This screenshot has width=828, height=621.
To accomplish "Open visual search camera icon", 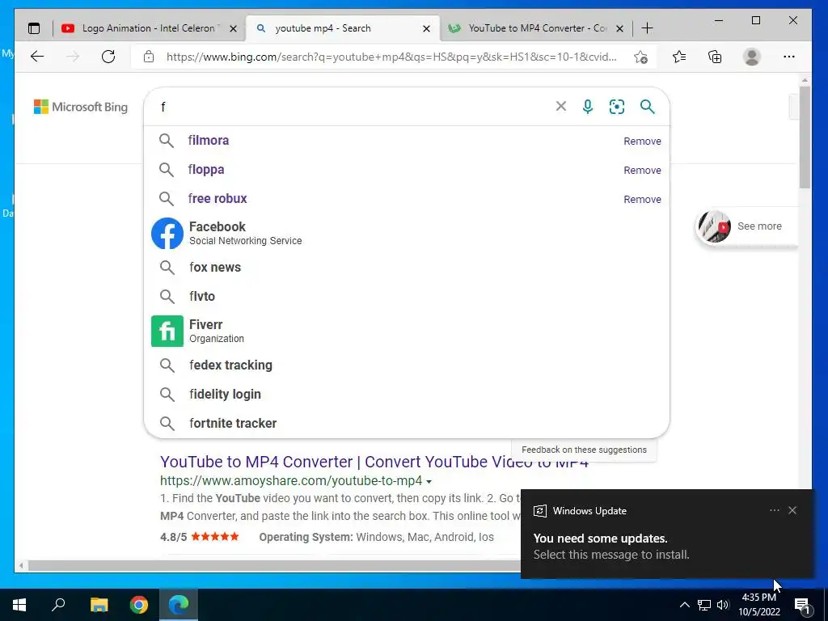I will (x=617, y=107).
